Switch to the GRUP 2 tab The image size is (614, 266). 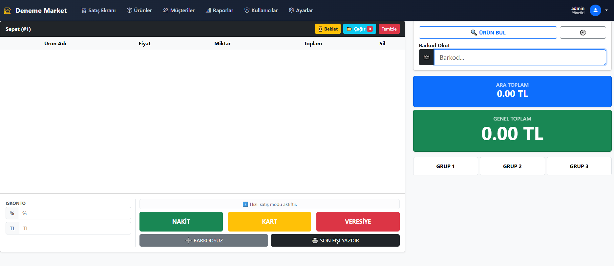click(x=512, y=166)
